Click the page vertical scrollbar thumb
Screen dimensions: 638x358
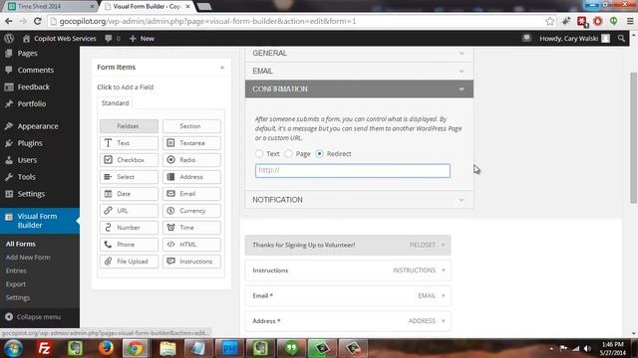(633, 138)
